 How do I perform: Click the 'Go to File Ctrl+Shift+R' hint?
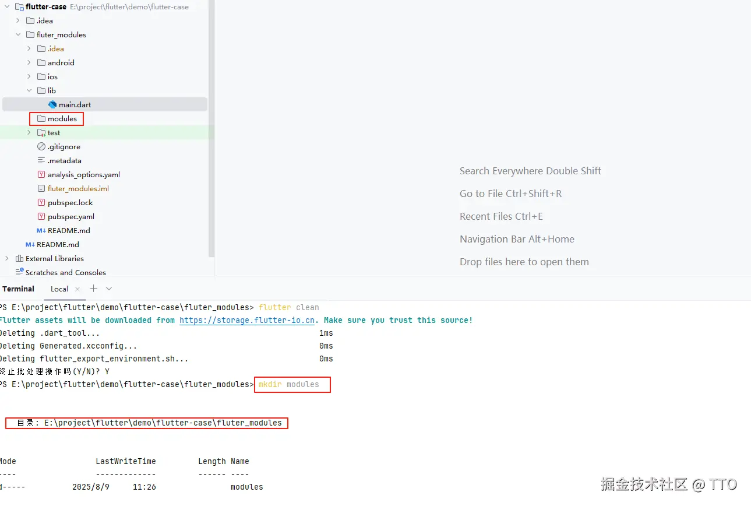point(511,194)
